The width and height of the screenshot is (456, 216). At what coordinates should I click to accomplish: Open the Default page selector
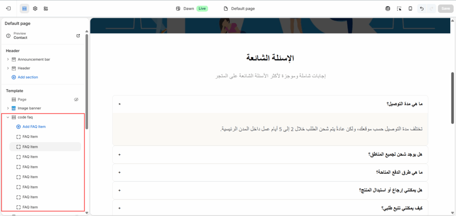[x=239, y=8]
